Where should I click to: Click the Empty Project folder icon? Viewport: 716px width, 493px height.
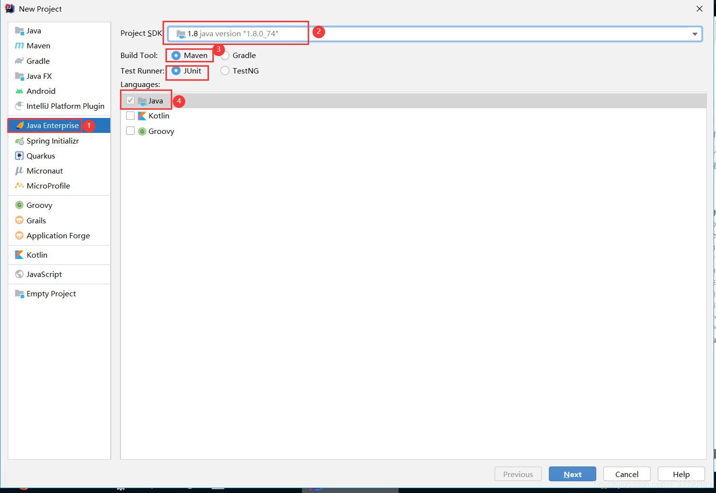coord(19,294)
